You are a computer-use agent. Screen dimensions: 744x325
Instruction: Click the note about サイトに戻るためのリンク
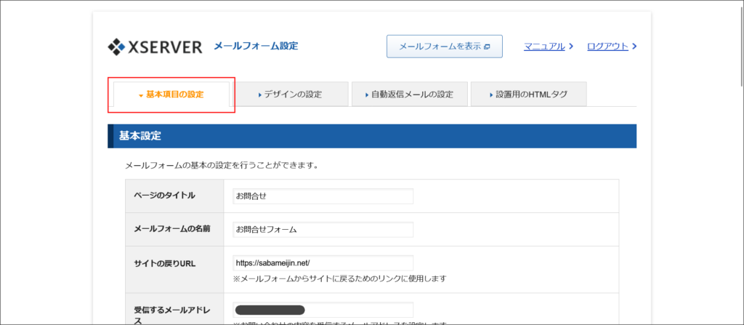click(x=340, y=278)
